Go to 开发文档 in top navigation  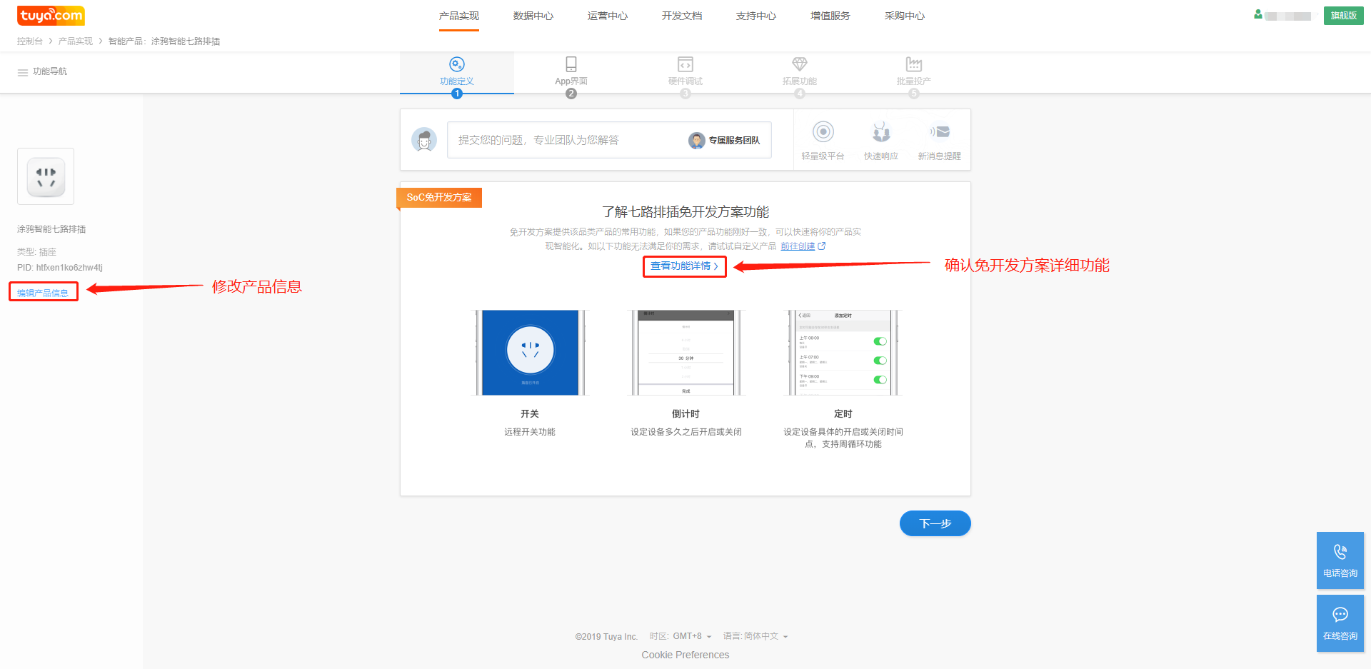[682, 16]
